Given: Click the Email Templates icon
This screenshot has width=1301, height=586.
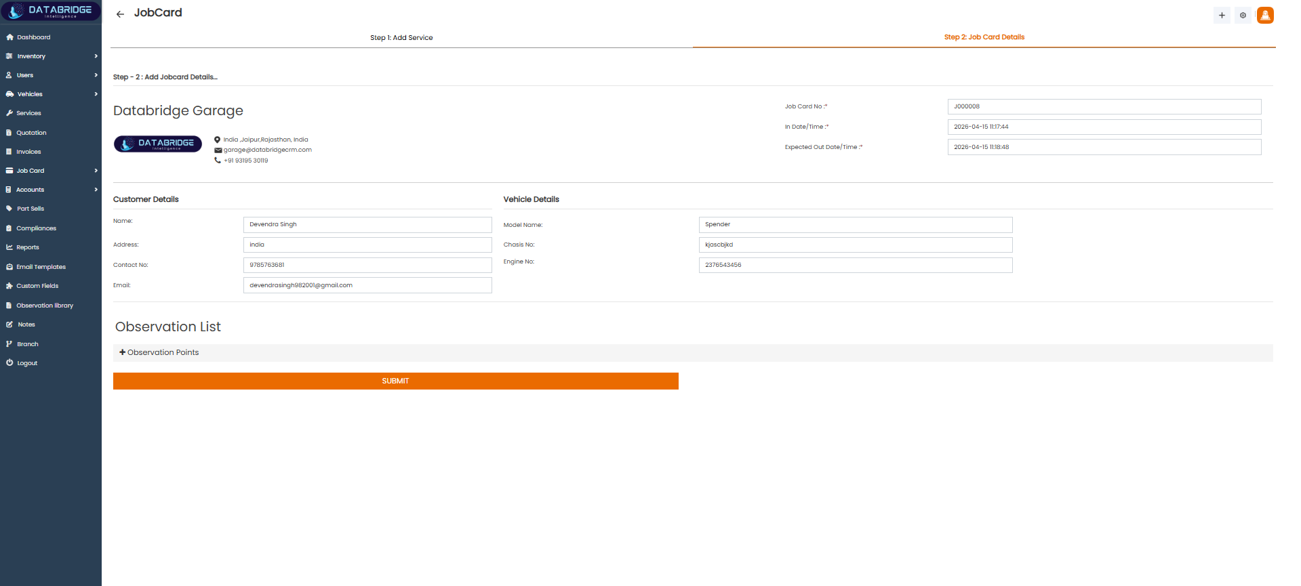Looking at the screenshot, I should click(9, 267).
